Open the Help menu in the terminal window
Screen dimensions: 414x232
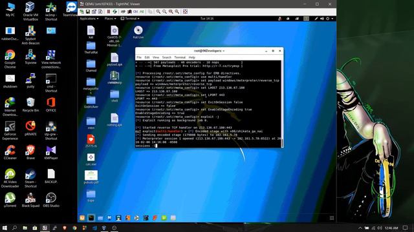click(191, 57)
